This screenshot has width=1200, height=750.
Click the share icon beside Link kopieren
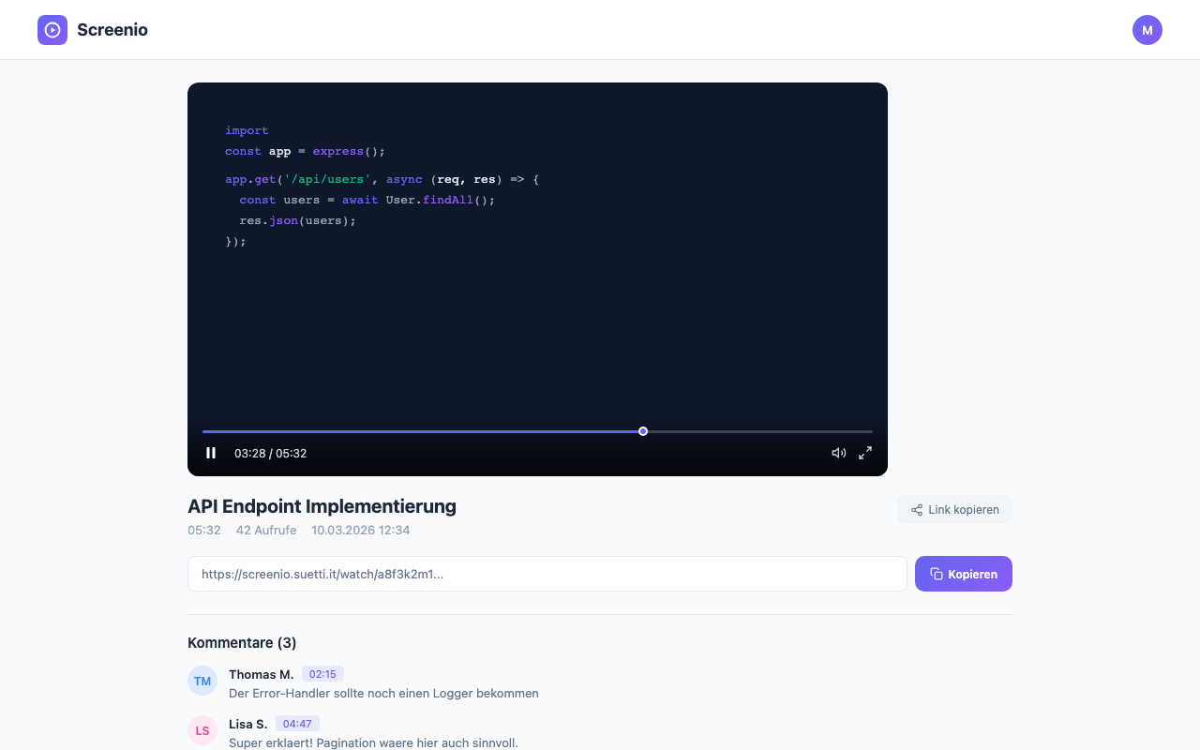pos(916,509)
